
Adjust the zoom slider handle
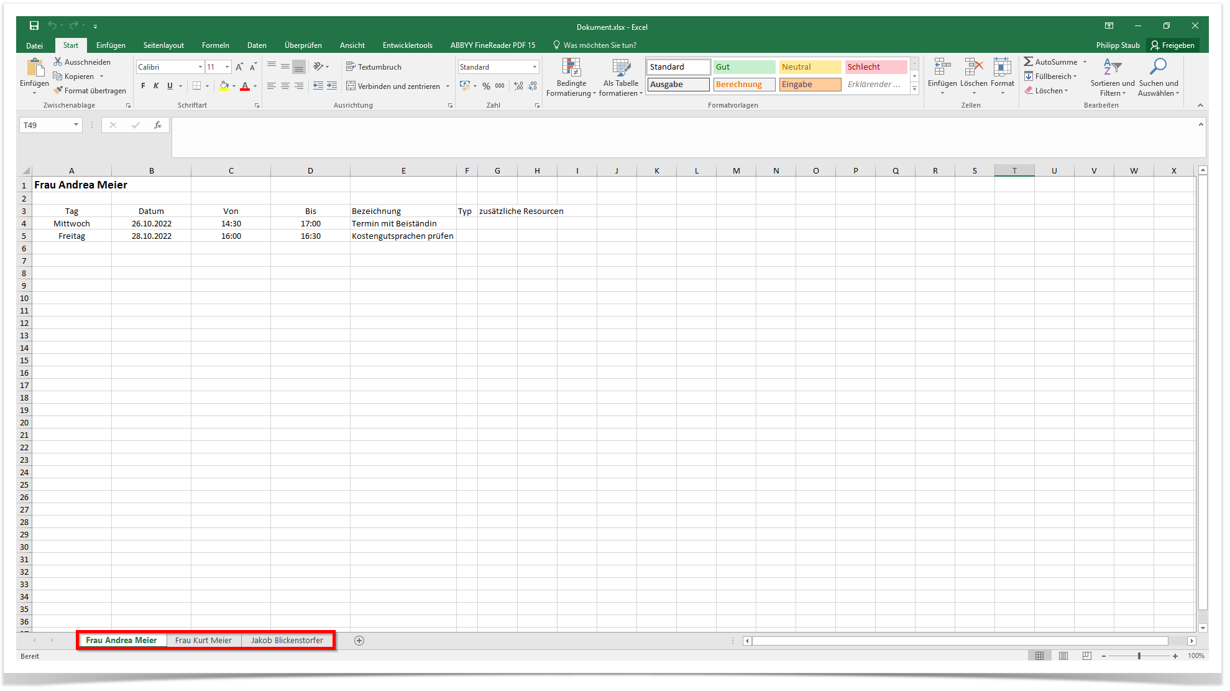click(1139, 656)
